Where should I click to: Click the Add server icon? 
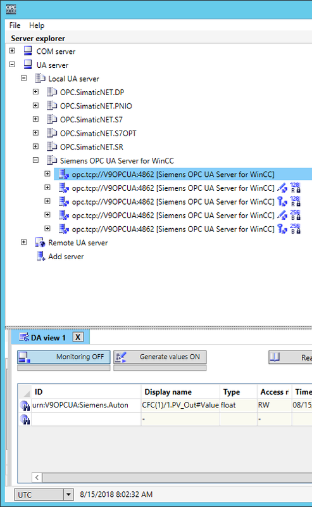pyautogui.click(x=41, y=256)
